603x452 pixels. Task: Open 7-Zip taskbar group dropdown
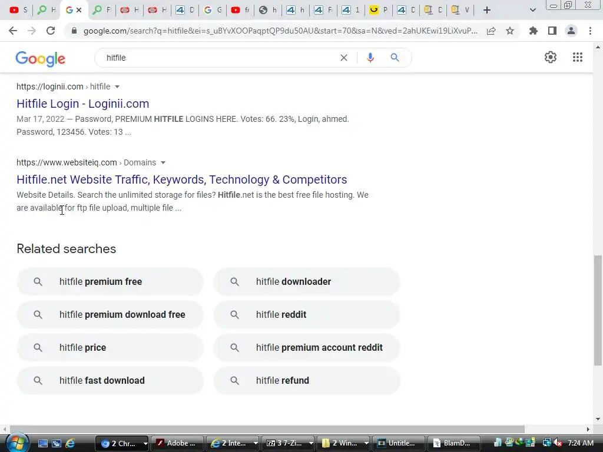(x=311, y=443)
